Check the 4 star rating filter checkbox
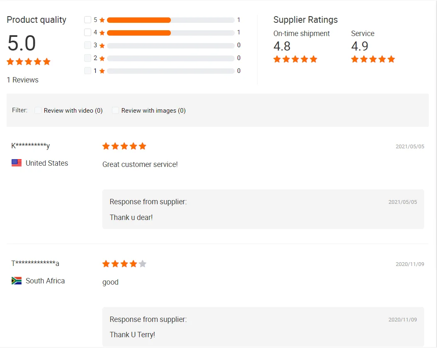 [x=87, y=32]
